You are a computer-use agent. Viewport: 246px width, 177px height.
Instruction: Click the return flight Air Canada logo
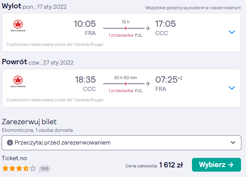click(x=18, y=81)
